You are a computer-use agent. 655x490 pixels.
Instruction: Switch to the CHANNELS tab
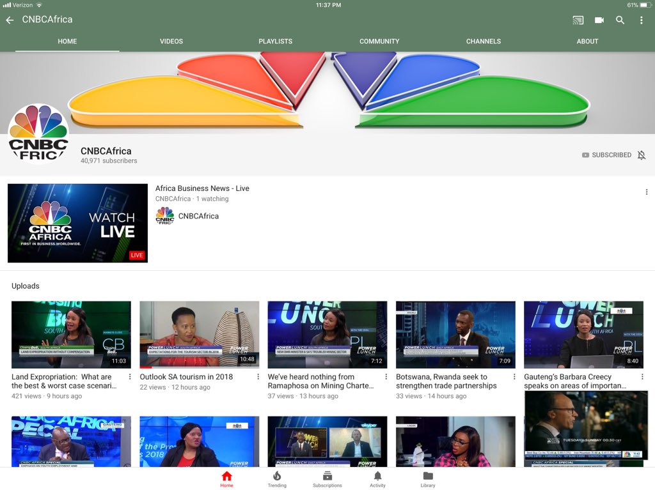tap(484, 42)
